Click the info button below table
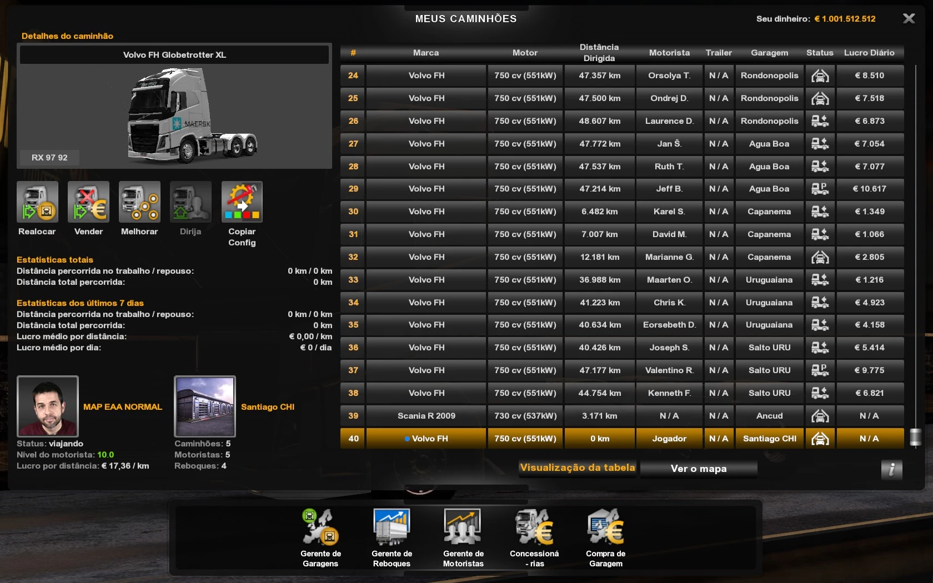Image resolution: width=933 pixels, height=583 pixels. (891, 470)
